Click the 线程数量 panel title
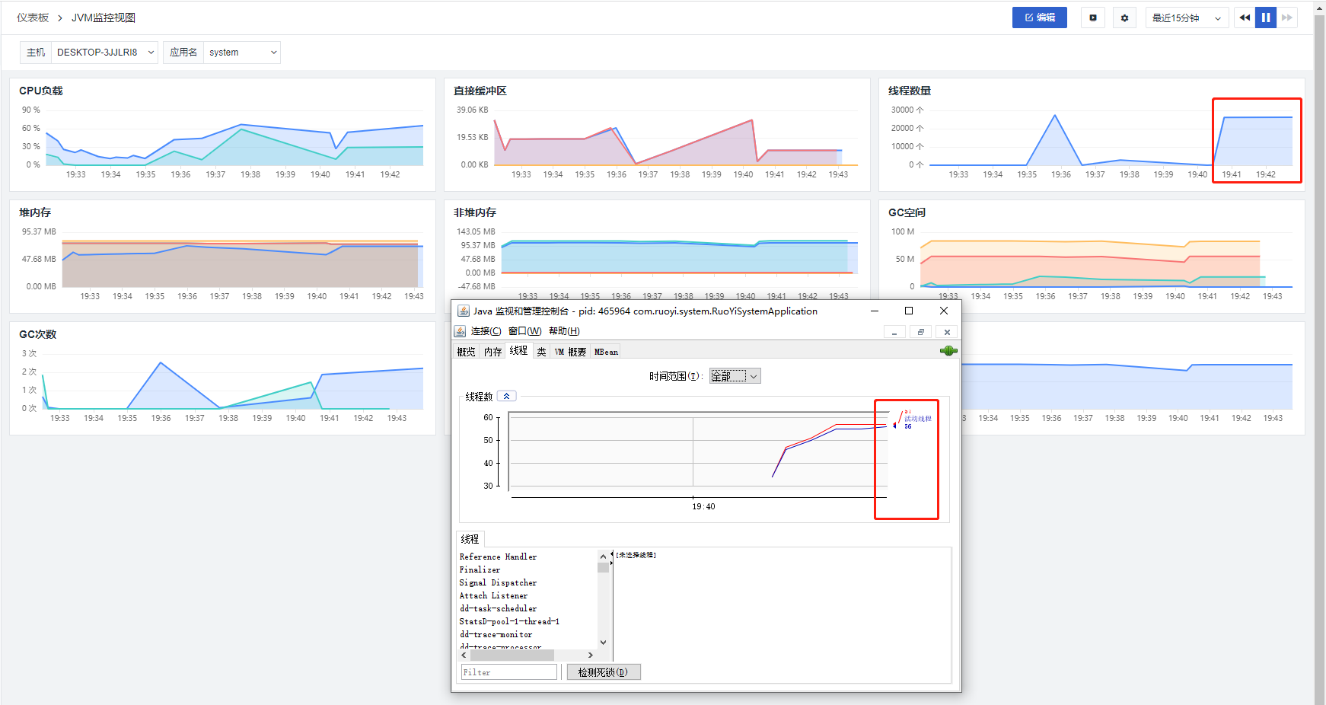This screenshot has width=1326, height=705. click(x=910, y=91)
